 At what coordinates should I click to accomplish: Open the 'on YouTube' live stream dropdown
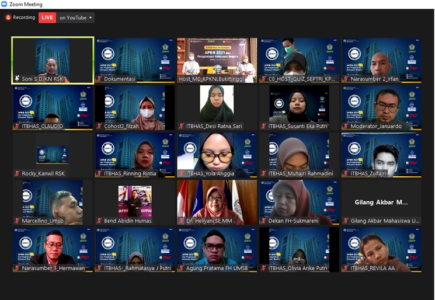tap(76, 18)
